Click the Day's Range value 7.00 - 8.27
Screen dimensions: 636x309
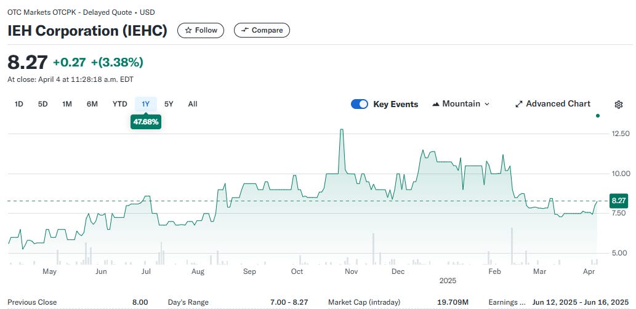pos(289,302)
